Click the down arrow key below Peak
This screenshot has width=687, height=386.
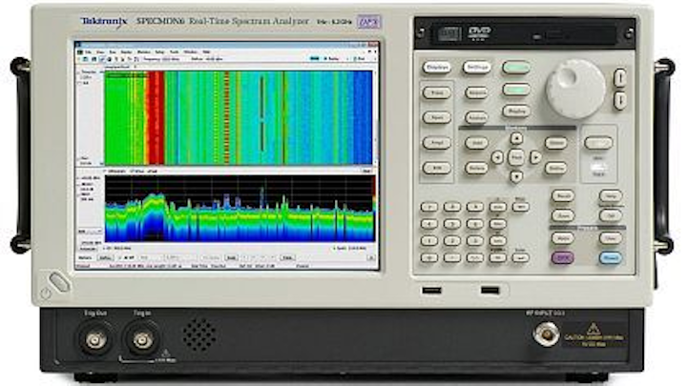pos(516,176)
